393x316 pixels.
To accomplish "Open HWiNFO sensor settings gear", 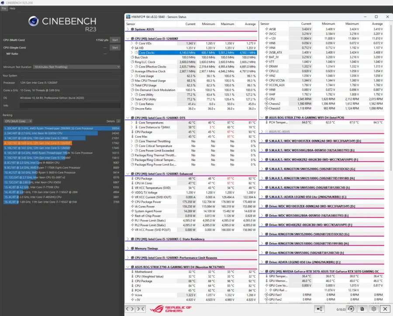I will 374,309.
